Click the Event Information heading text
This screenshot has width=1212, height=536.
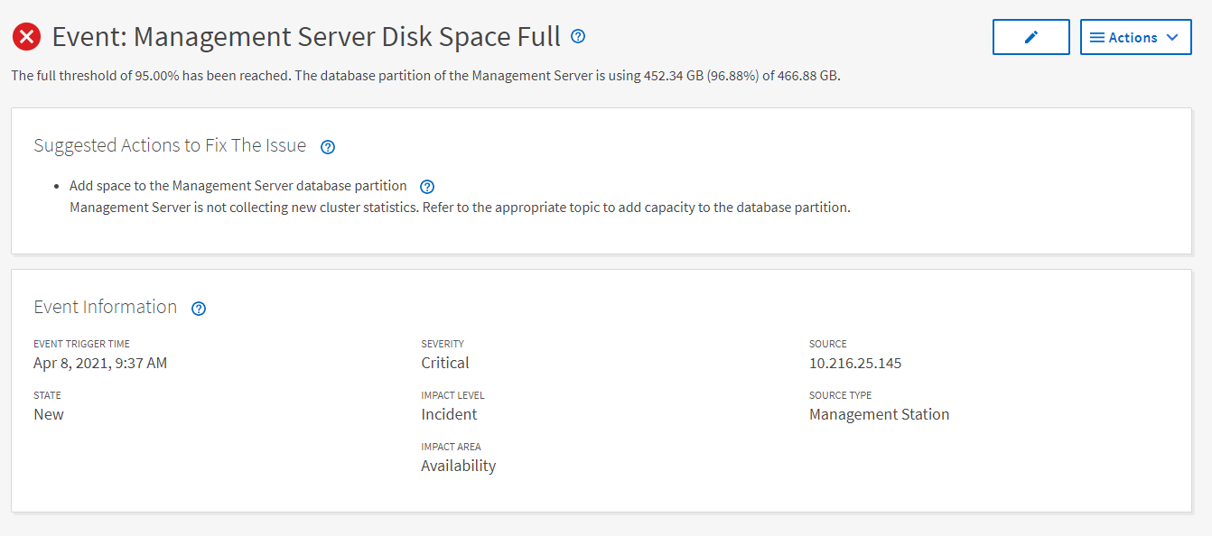pyautogui.click(x=105, y=307)
